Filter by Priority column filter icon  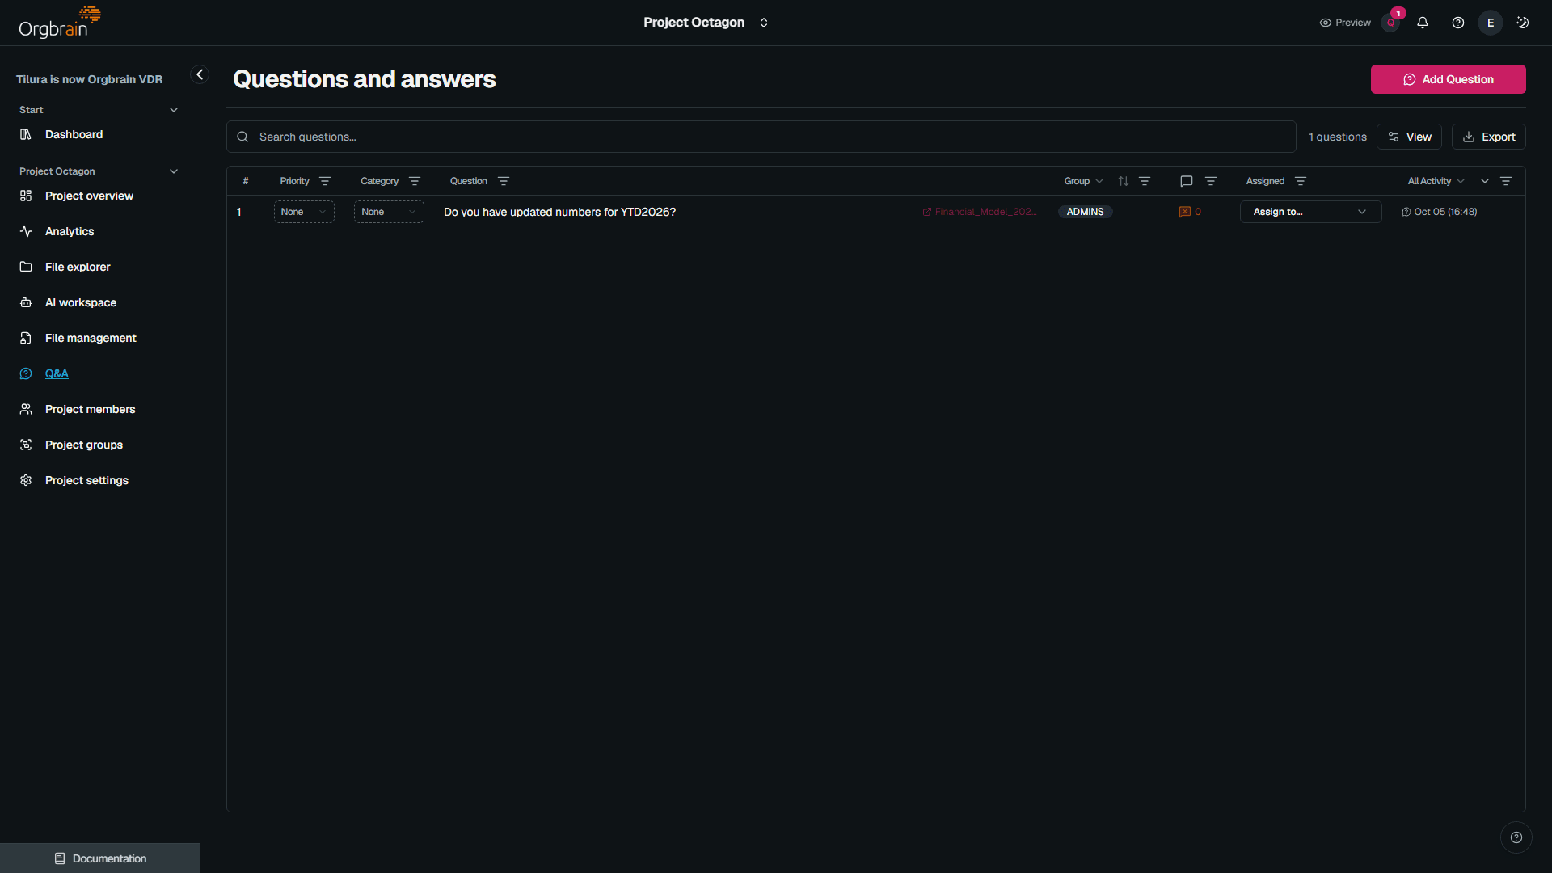(x=325, y=181)
